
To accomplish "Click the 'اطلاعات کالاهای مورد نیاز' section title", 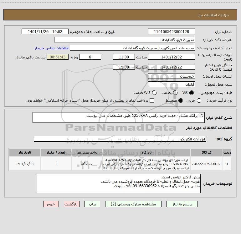I will point(209,128).
